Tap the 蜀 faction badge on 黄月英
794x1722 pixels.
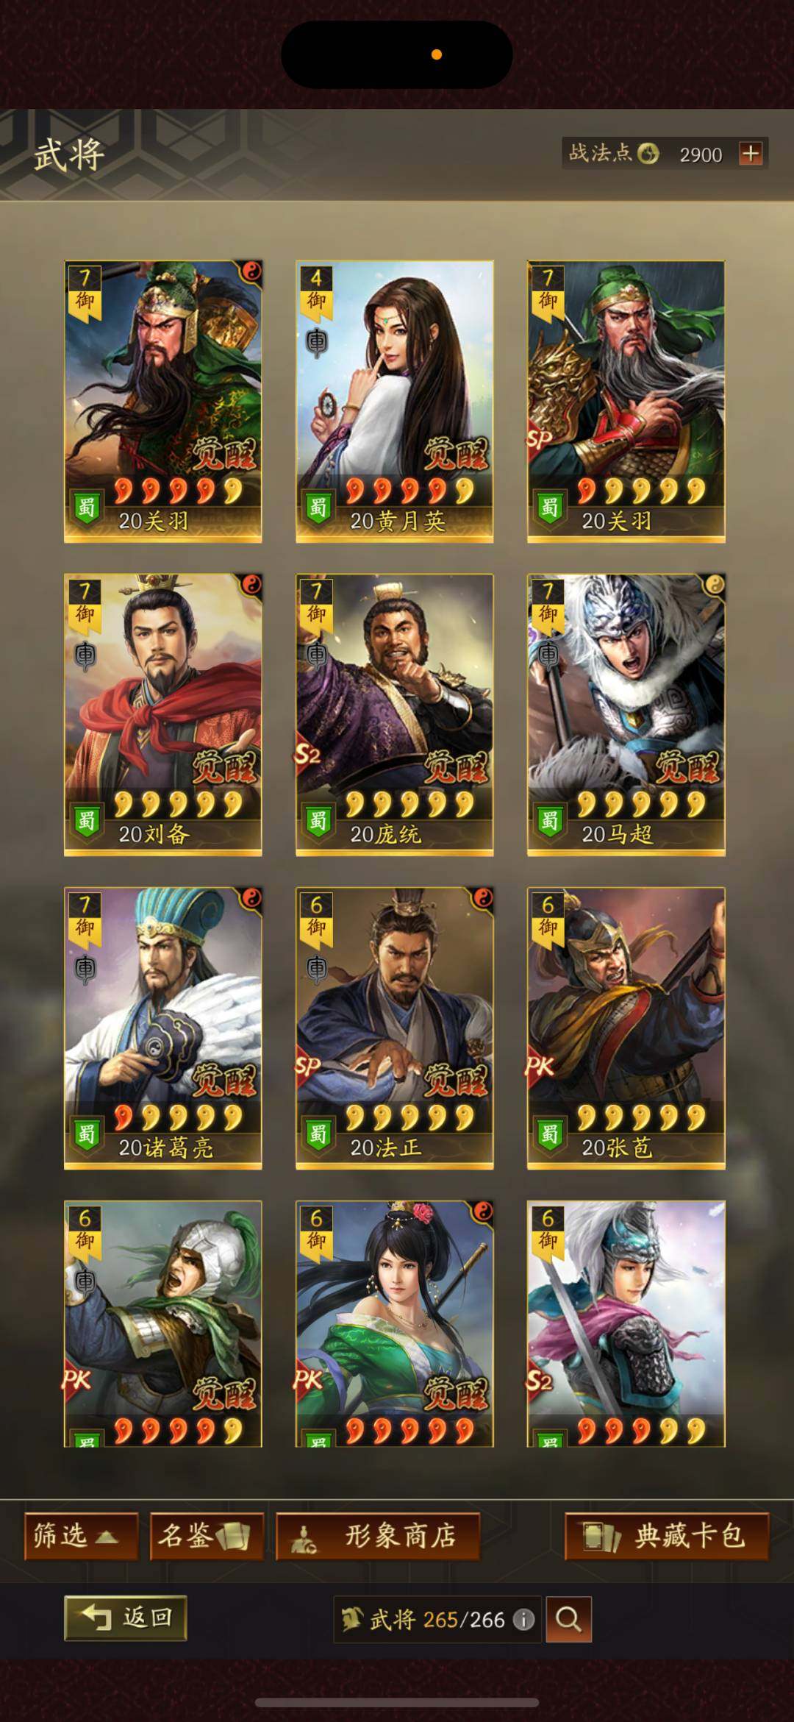point(318,508)
